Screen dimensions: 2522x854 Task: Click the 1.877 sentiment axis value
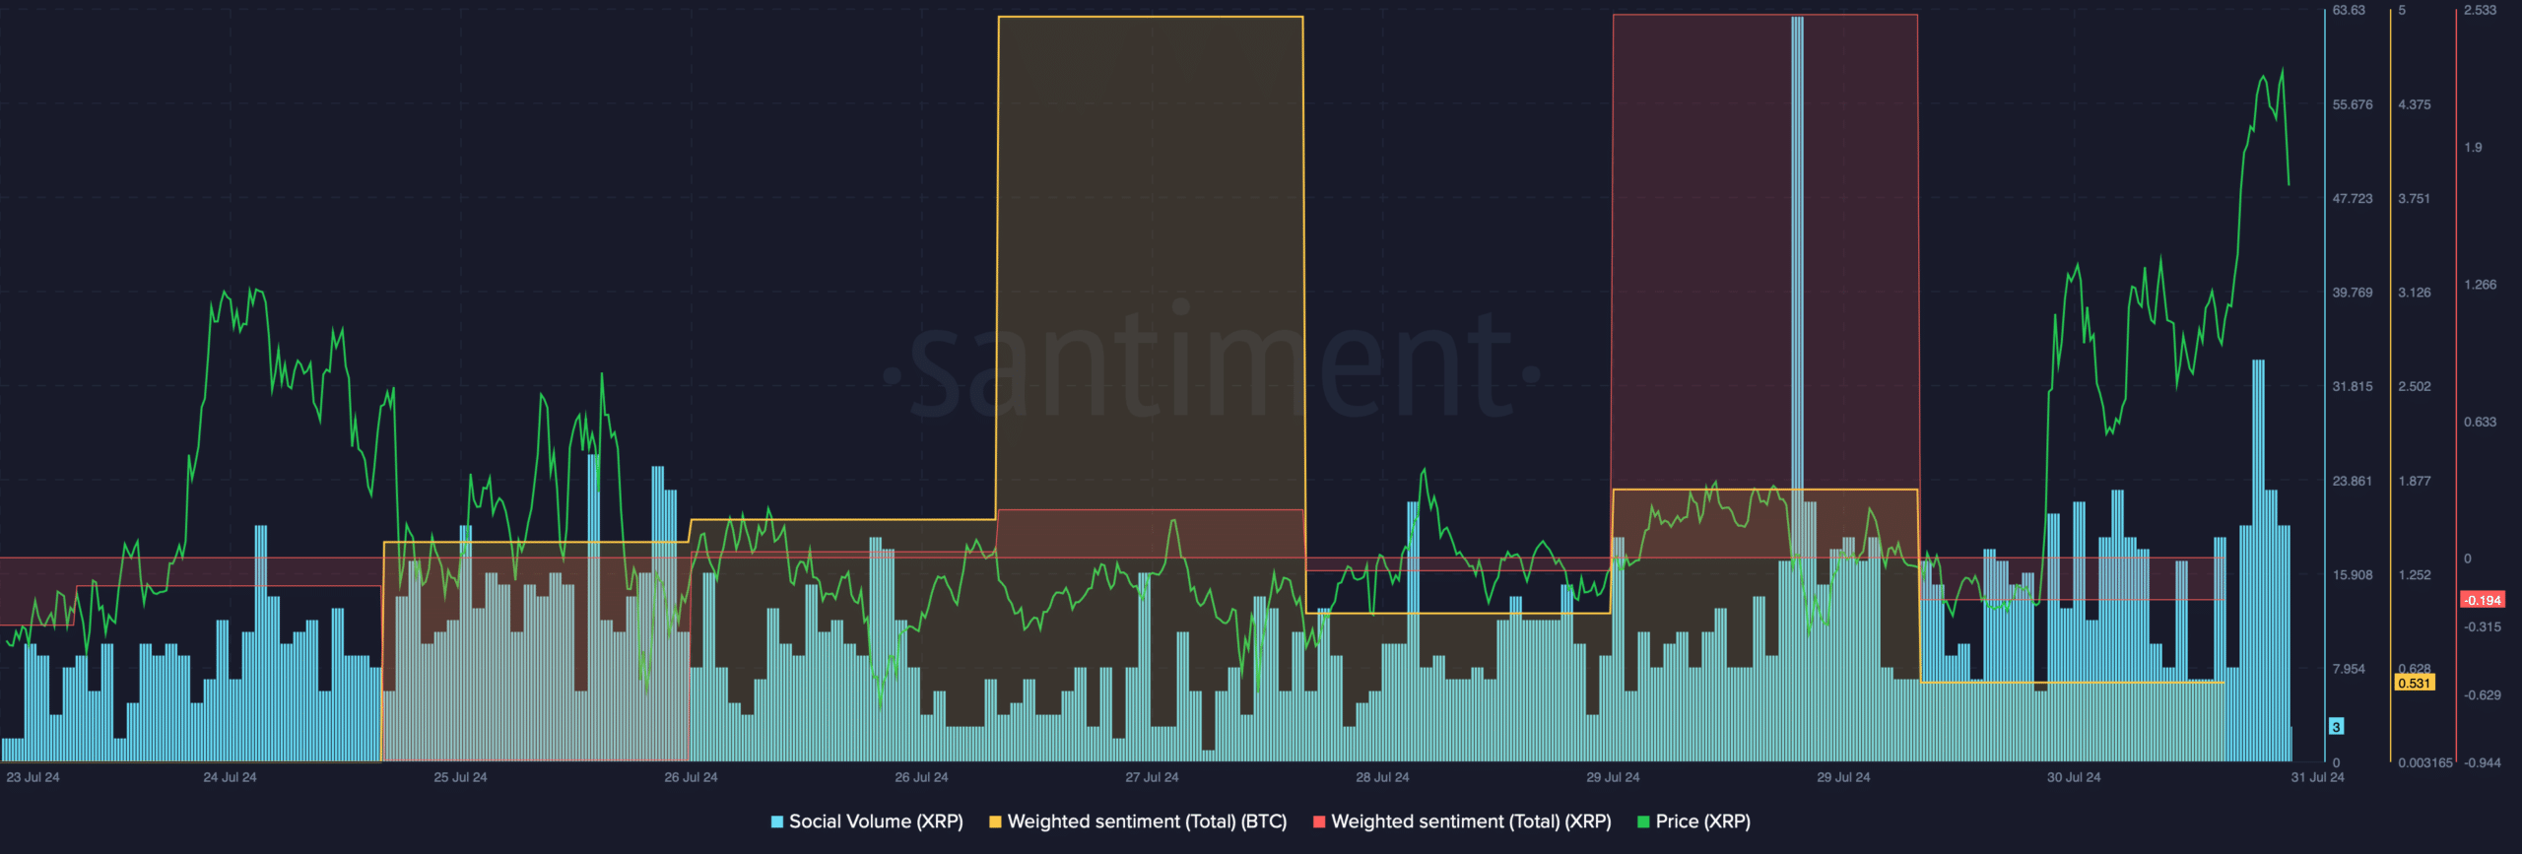click(2415, 481)
